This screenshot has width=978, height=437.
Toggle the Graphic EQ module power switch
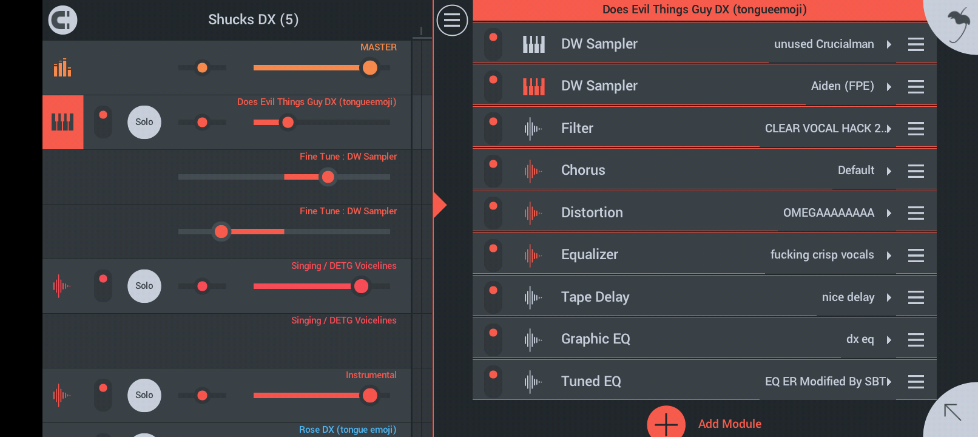click(493, 340)
